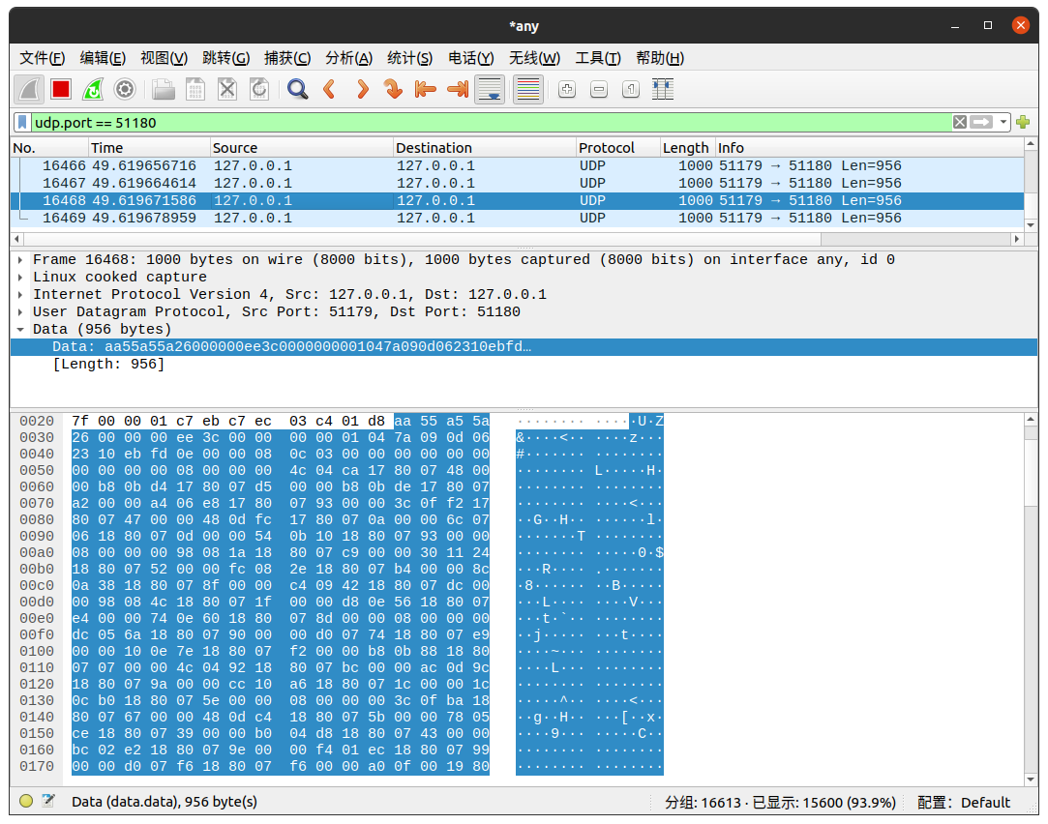Click the find packet magnifier icon

(x=296, y=89)
